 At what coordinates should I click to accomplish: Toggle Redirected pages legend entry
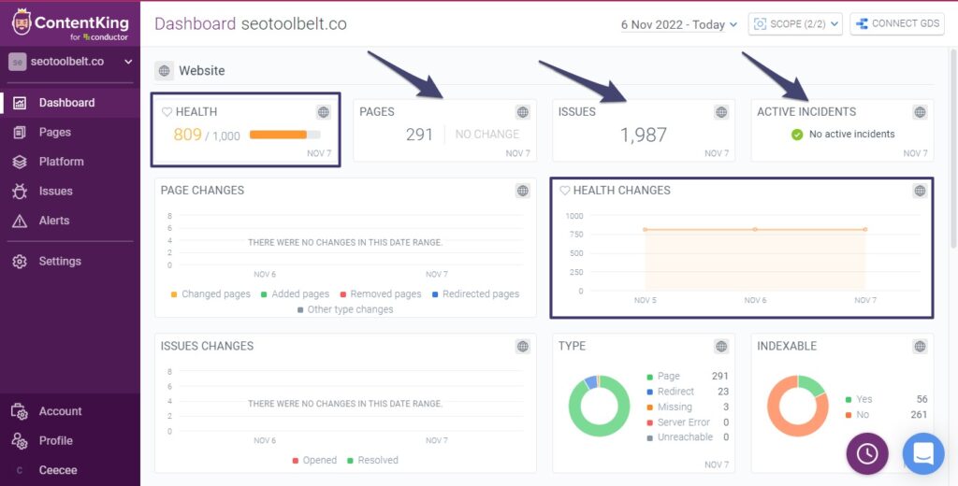click(476, 294)
